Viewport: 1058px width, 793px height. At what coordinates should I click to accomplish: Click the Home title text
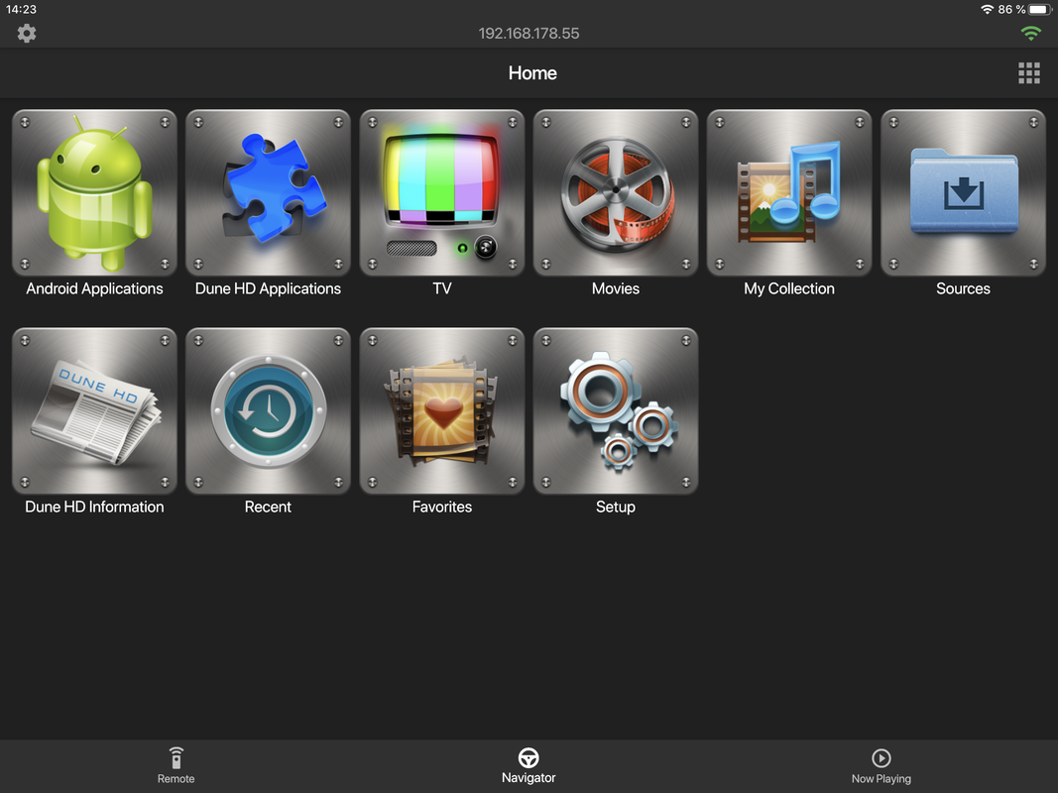[532, 72]
